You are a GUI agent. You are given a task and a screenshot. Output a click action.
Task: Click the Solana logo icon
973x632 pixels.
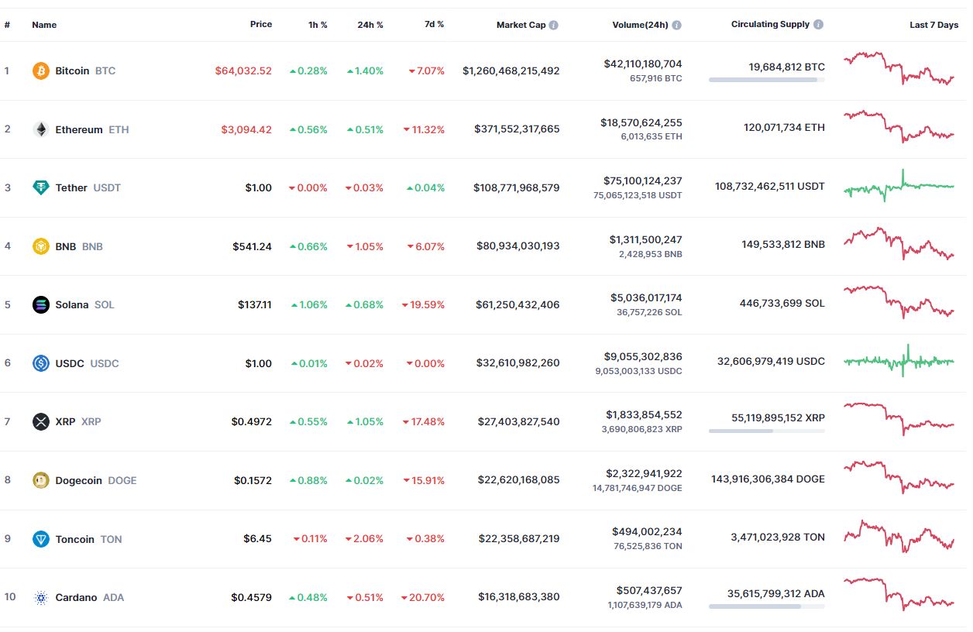click(40, 304)
